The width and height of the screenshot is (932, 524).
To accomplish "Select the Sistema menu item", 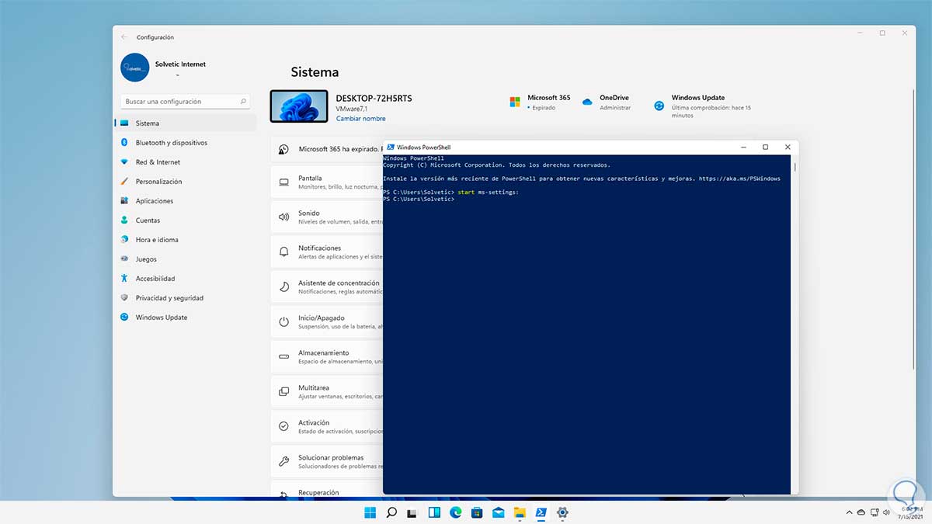I will click(x=147, y=123).
